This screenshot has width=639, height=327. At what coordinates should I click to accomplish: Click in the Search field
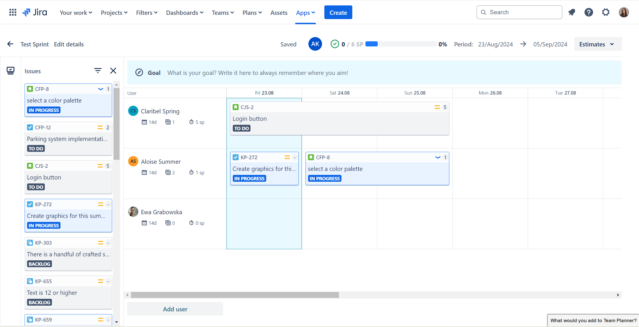[519, 12]
